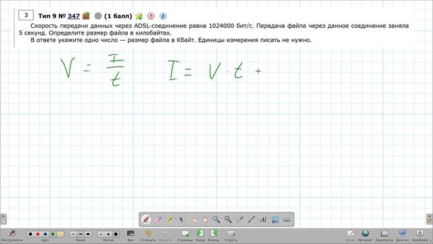
Task: Choose the green pen color
Action: pos(53,234)
